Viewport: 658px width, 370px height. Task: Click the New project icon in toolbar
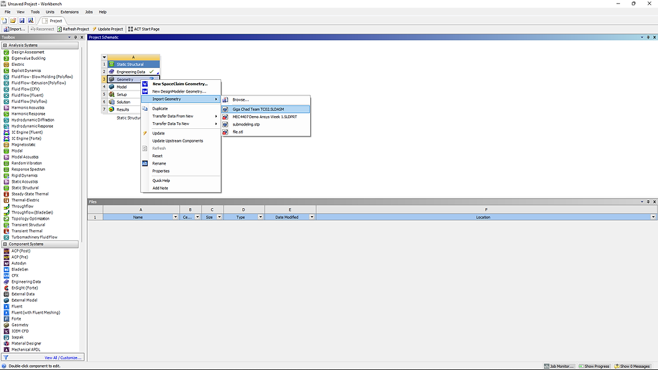click(4, 21)
